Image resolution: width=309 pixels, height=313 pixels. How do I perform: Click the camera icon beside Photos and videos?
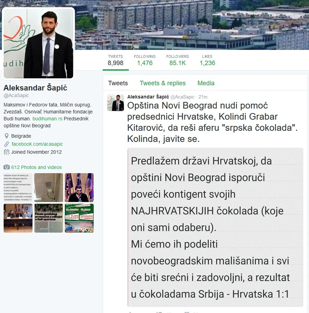[7, 167]
